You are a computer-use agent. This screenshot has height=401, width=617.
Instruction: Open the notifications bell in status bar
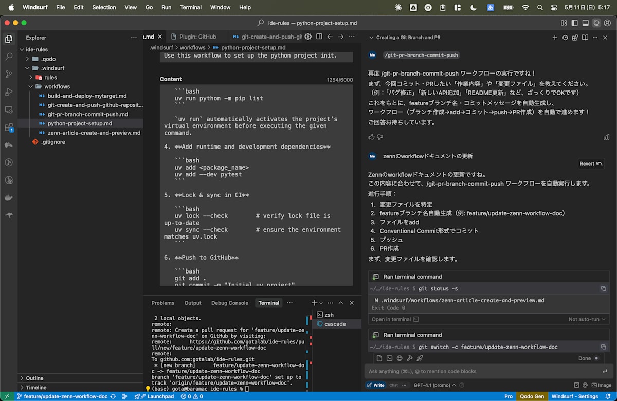[x=609, y=396]
